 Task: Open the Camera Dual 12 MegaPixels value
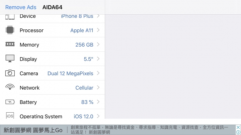[70, 73]
